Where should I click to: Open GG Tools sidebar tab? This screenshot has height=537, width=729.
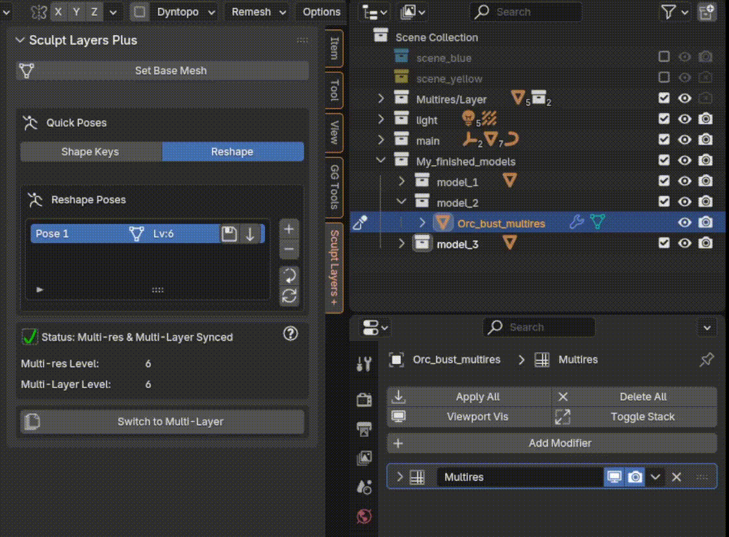click(x=334, y=187)
